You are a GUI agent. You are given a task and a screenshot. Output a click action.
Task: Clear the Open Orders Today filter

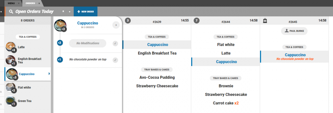[x=63, y=11]
